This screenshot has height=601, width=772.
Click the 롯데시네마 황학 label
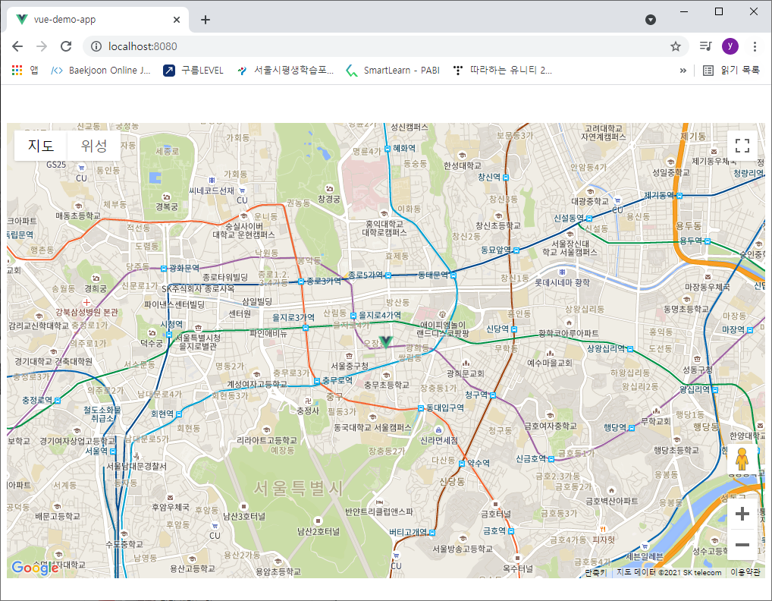[x=562, y=283]
